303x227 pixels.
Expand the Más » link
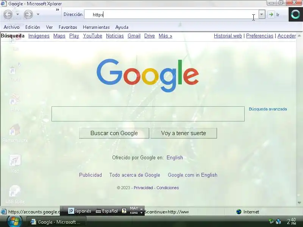(x=166, y=36)
